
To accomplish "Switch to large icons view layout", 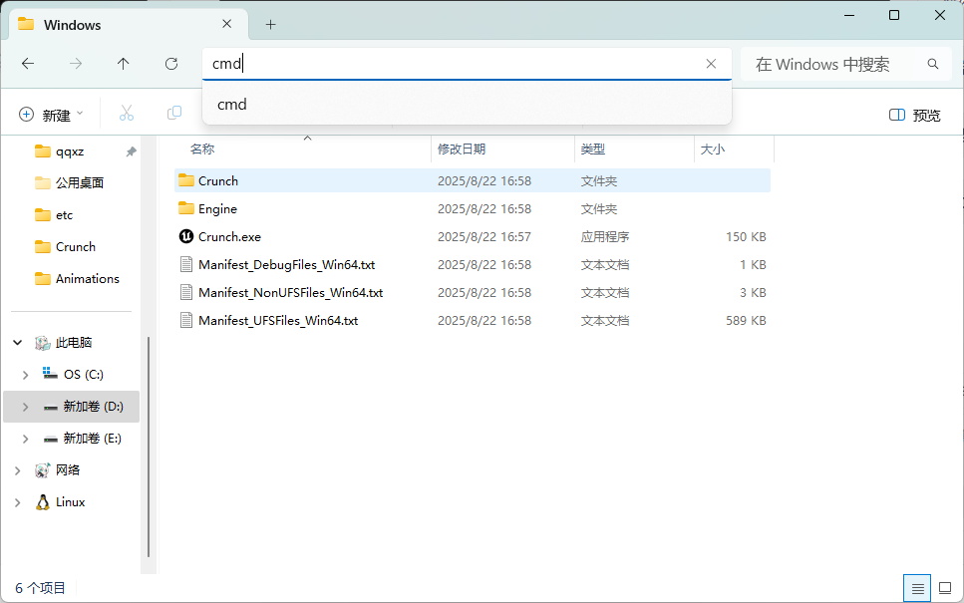I will (x=944, y=588).
